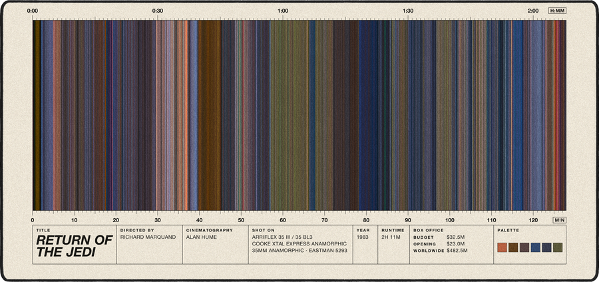Viewport: 599px width, 282px height.
Task: Click the H:MM unit badge
Action: point(557,11)
